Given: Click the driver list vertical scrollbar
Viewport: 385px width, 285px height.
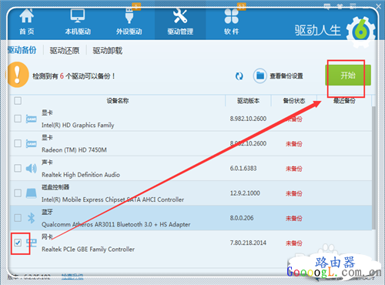Looking at the screenshot, I should click(374, 167).
